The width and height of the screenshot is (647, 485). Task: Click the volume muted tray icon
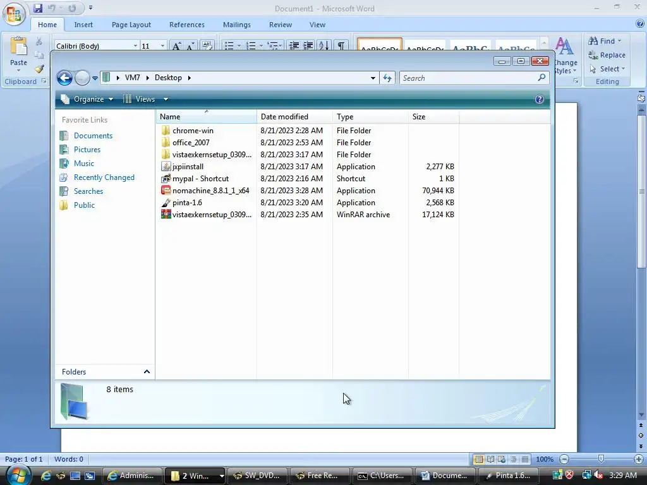[x=599, y=475]
